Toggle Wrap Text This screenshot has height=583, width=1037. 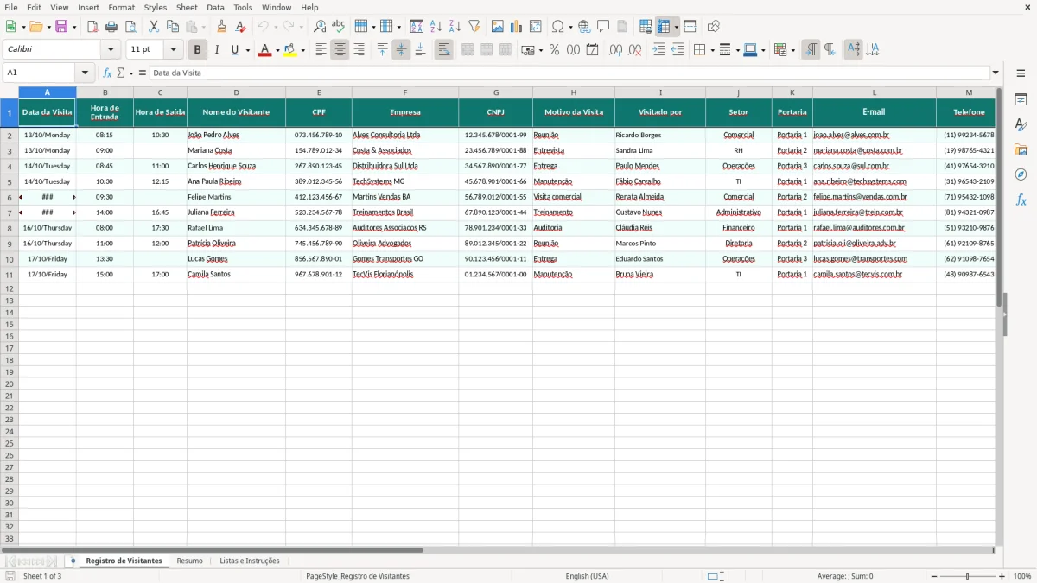point(443,50)
